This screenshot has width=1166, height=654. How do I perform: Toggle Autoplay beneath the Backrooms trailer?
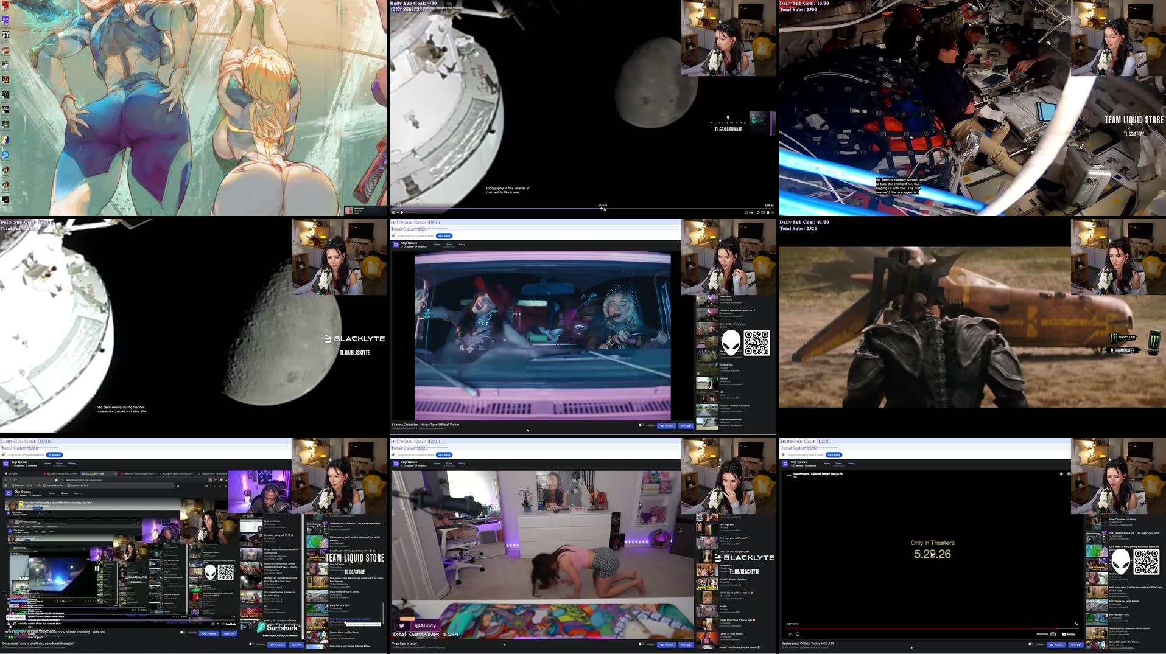click(1031, 644)
